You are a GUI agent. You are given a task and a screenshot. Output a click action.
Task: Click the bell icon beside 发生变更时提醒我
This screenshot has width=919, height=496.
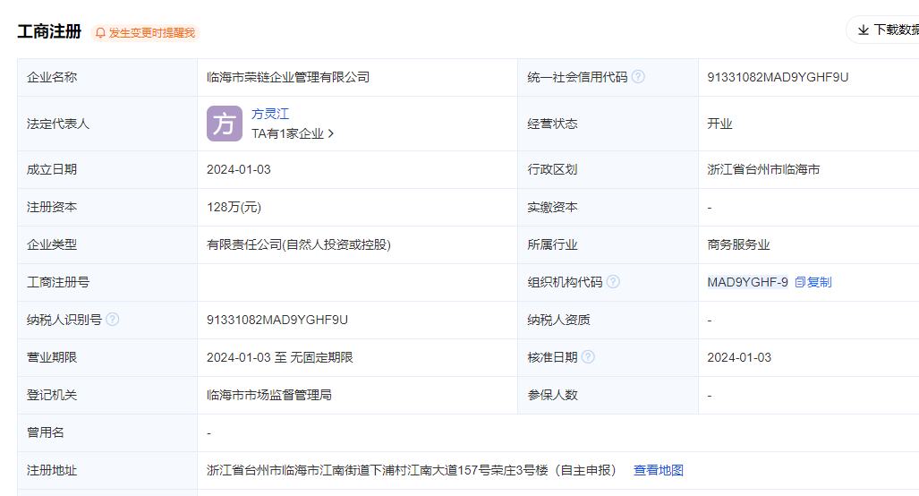click(x=100, y=33)
